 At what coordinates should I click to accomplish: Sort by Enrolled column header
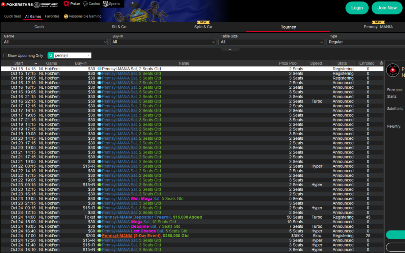367,63
